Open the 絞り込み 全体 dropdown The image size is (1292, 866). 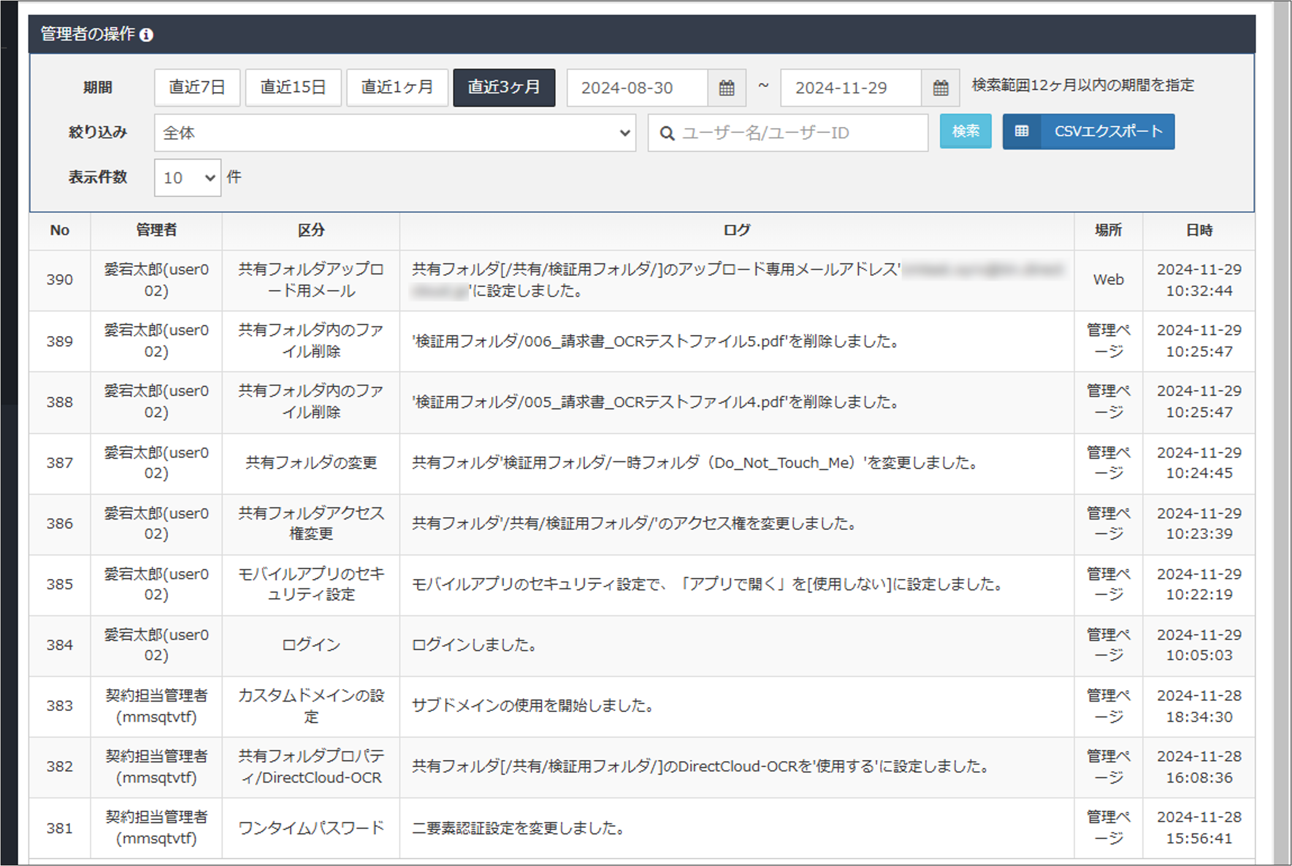tap(395, 132)
